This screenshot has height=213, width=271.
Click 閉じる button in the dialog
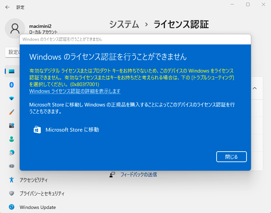pyautogui.click(x=232, y=157)
